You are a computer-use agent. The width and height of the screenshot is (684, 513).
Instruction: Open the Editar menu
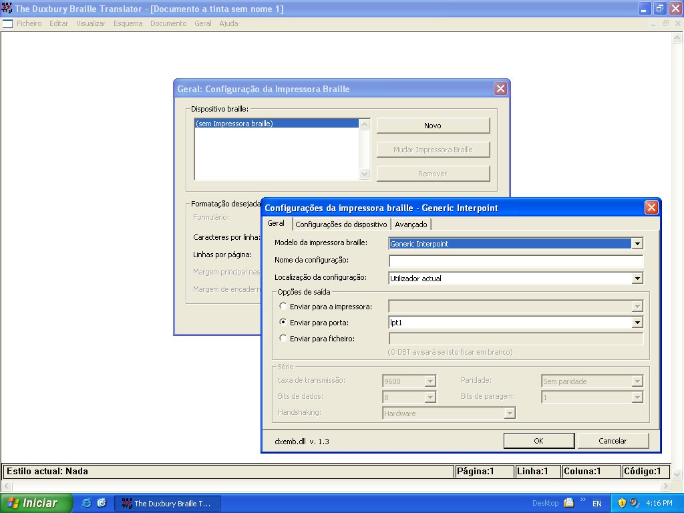(59, 23)
